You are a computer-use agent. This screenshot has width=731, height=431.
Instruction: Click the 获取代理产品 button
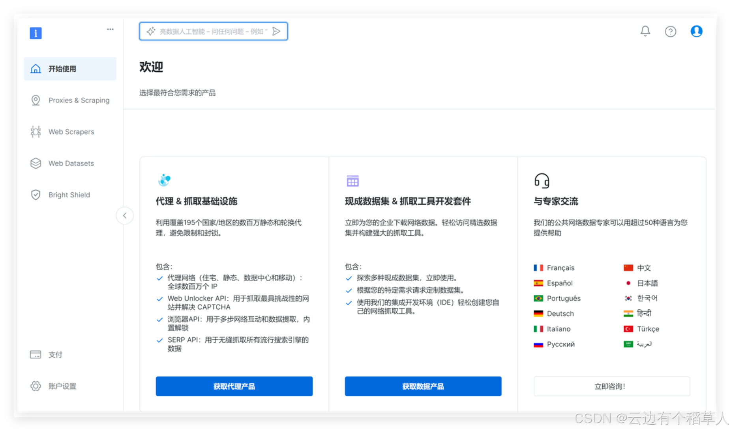click(x=234, y=386)
